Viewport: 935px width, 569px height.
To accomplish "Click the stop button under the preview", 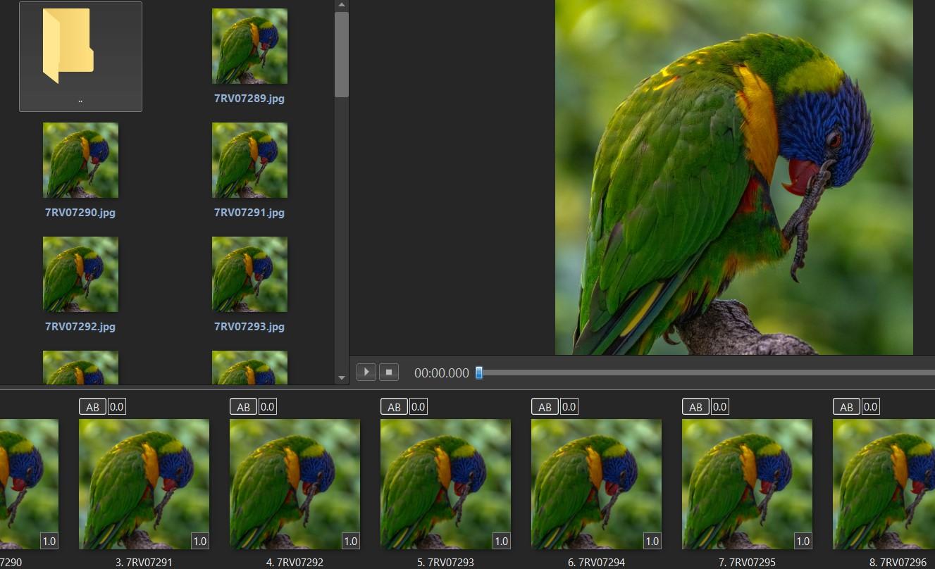I will click(389, 372).
